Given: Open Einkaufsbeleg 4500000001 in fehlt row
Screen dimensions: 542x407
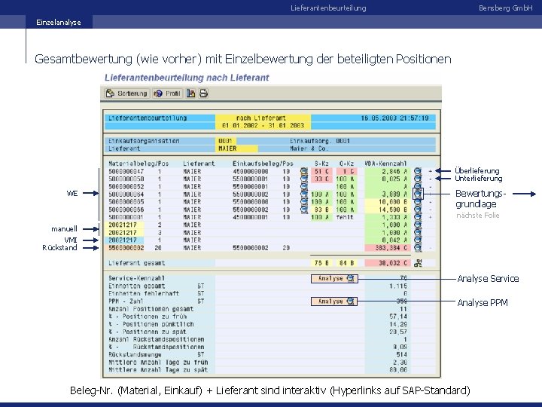Looking at the screenshot, I should [250, 217].
